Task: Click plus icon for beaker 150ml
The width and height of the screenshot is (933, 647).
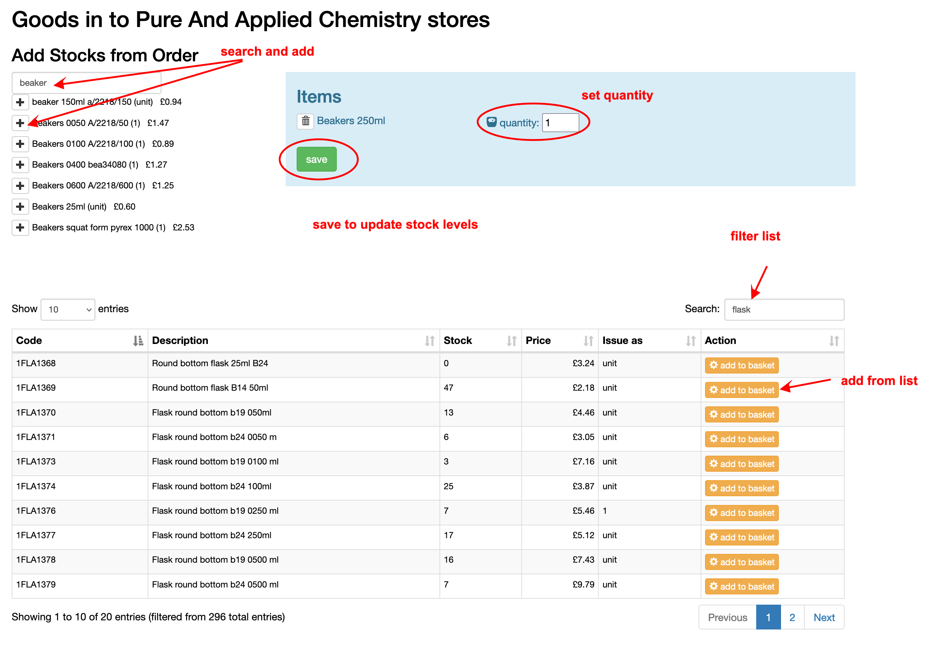Action: click(20, 102)
